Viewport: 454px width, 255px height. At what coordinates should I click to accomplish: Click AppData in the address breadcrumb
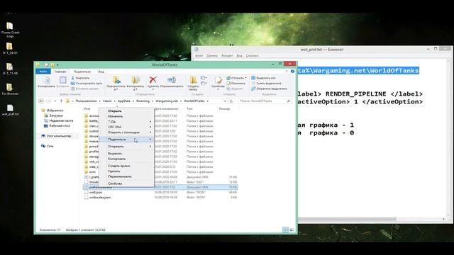(x=124, y=101)
